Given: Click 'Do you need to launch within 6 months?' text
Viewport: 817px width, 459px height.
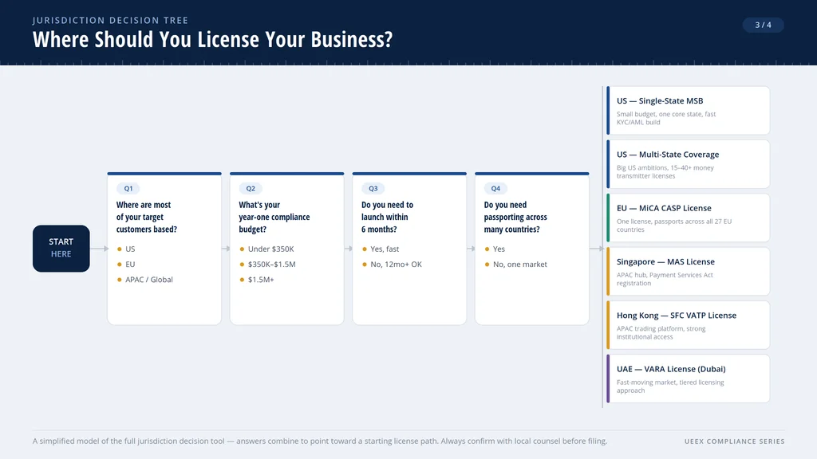Looking at the screenshot, I should tap(387, 217).
